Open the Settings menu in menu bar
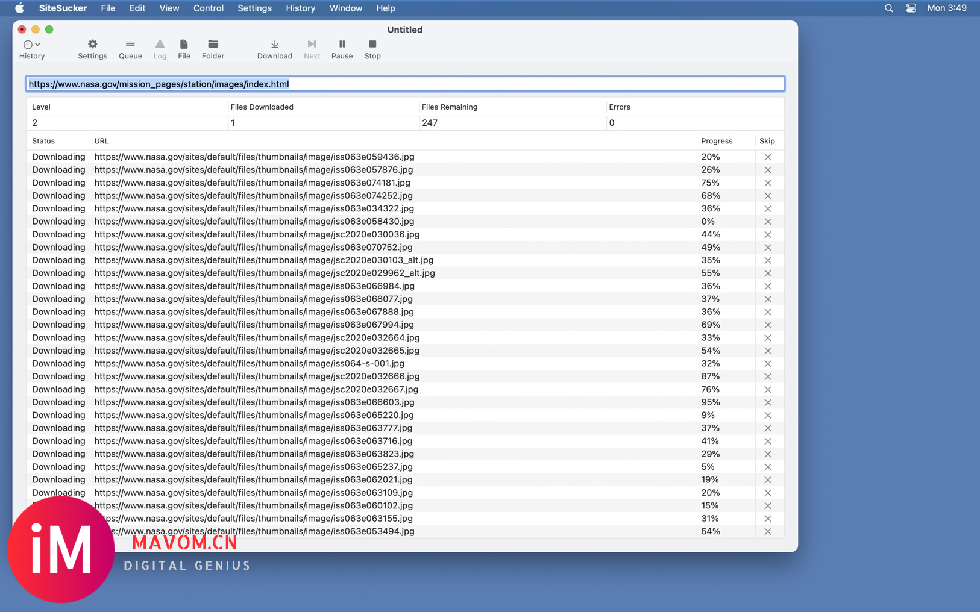 point(254,8)
